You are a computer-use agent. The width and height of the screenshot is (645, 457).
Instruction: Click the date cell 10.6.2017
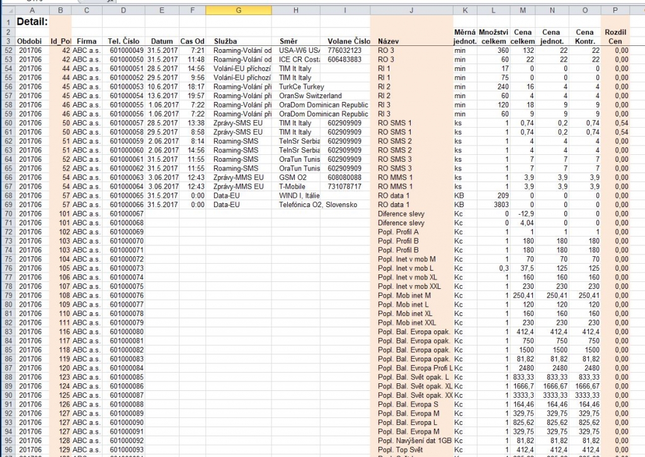pyautogui.click(x=163, y=87)
